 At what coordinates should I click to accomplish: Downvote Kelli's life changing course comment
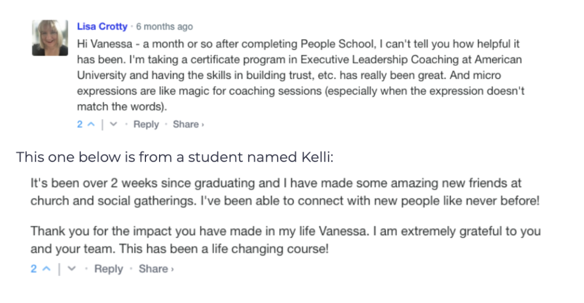tap(72, 269)
